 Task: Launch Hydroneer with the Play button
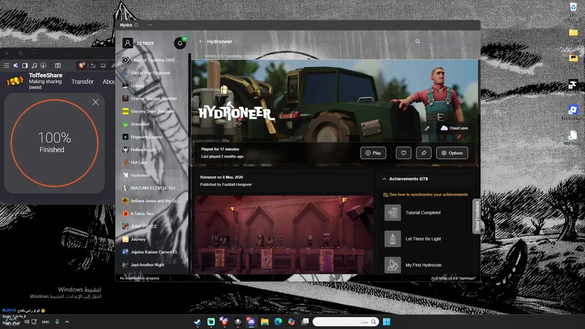(x=373, y=153)
